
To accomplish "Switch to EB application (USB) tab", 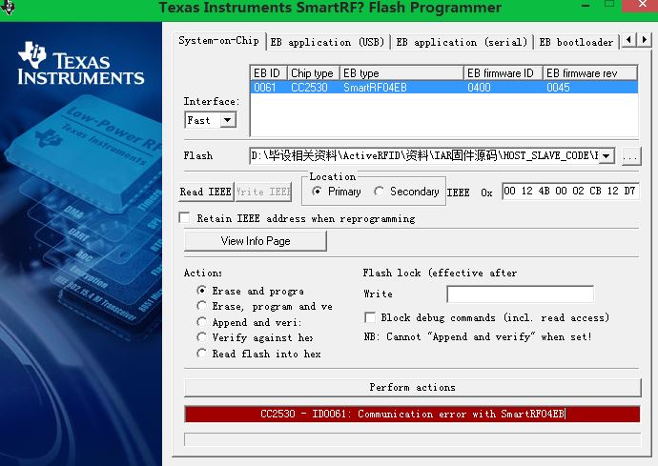I will pyautogui.click(x=327, y=42).
